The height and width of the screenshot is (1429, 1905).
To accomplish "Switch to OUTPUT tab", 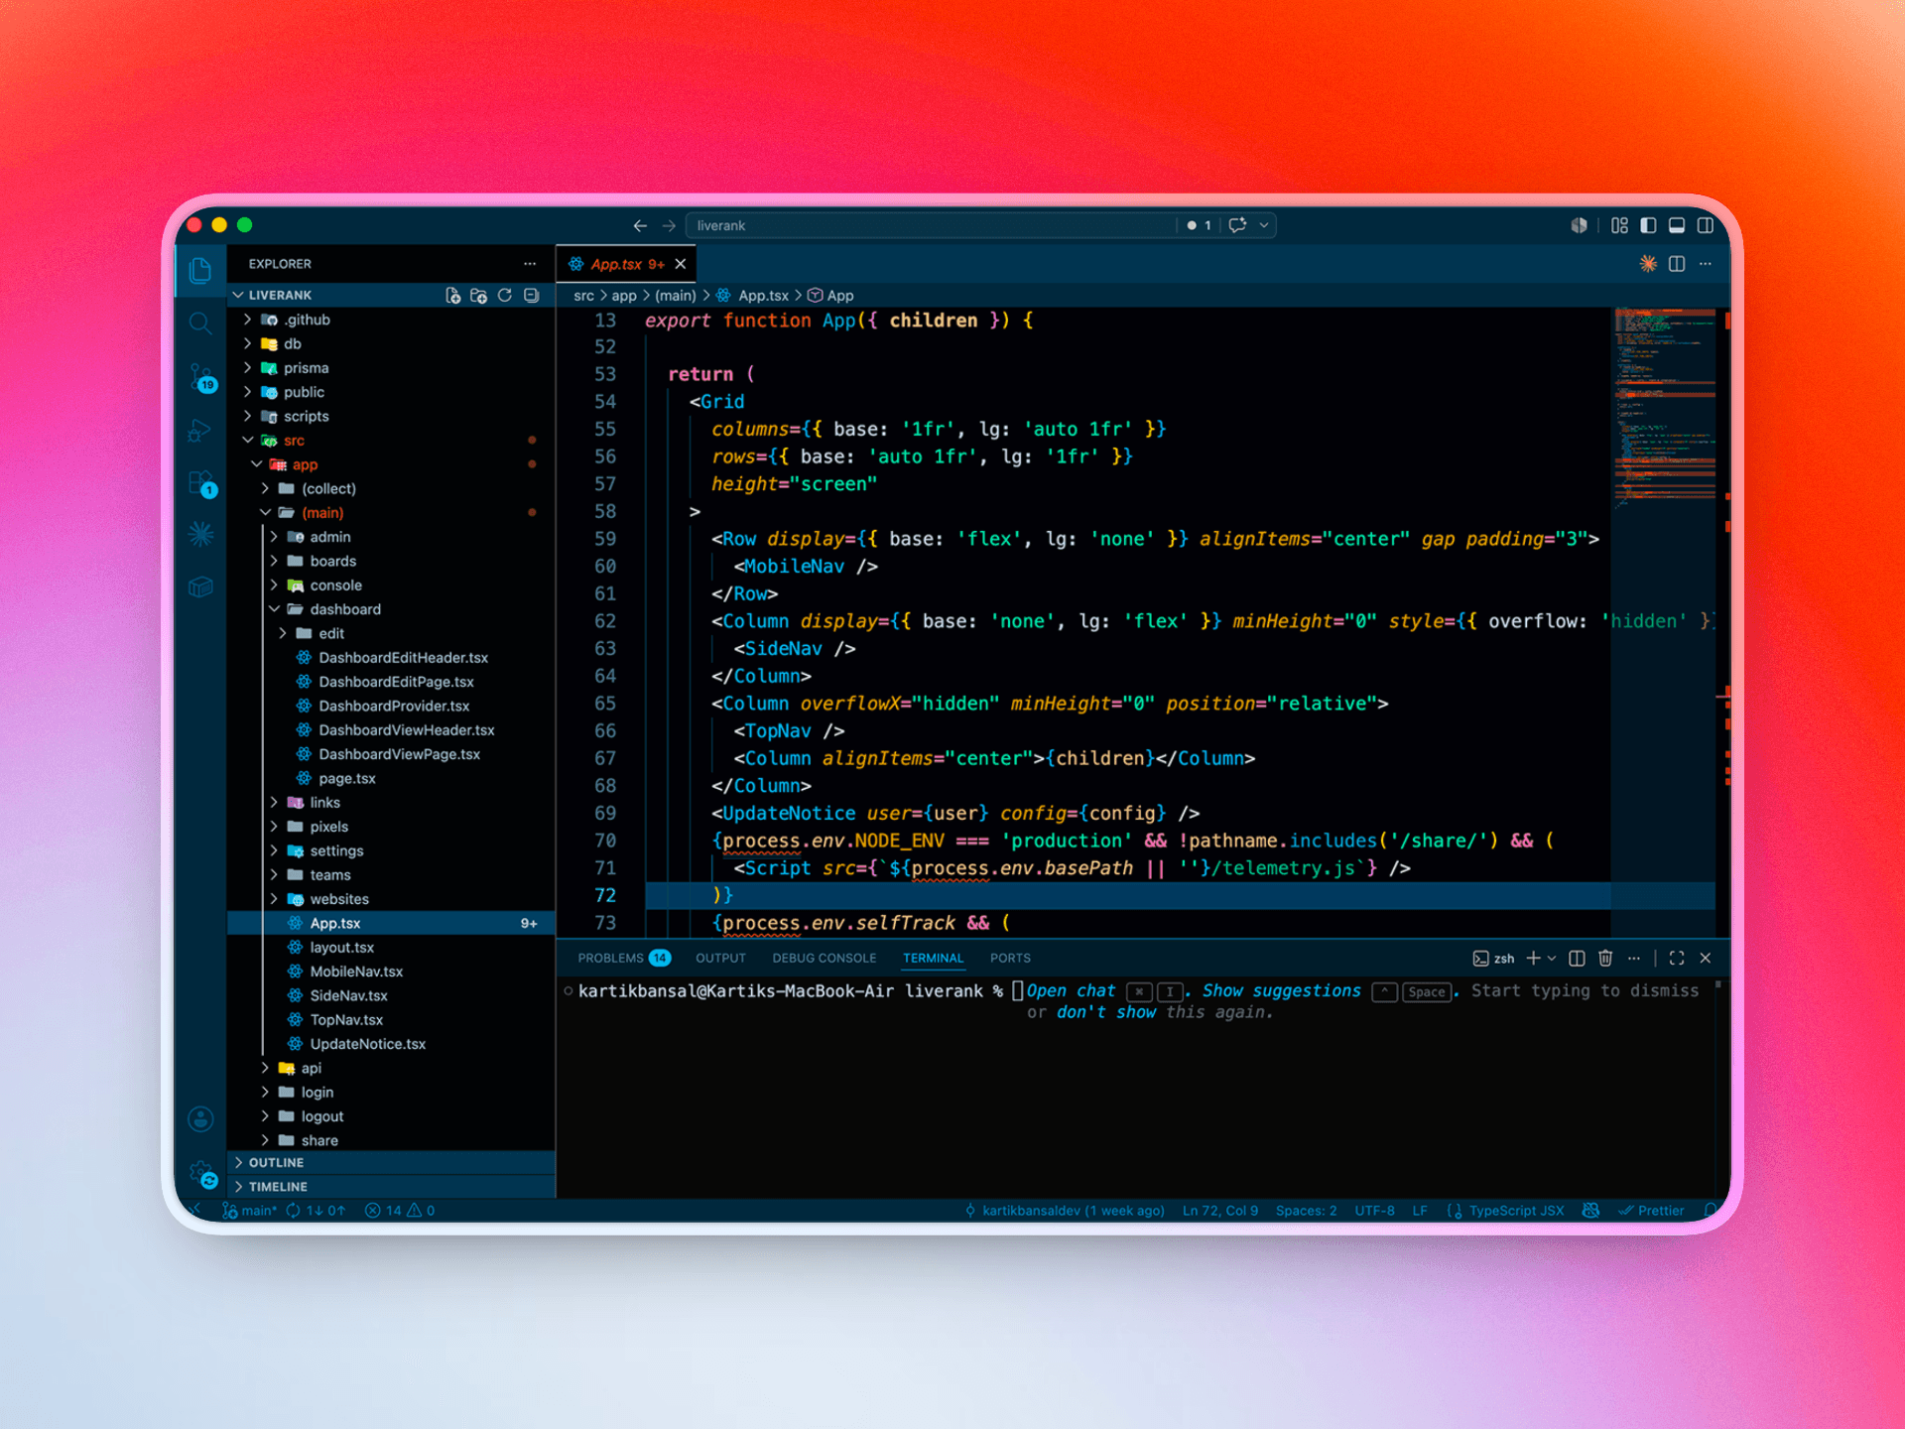I will click(x=720, y=959).
